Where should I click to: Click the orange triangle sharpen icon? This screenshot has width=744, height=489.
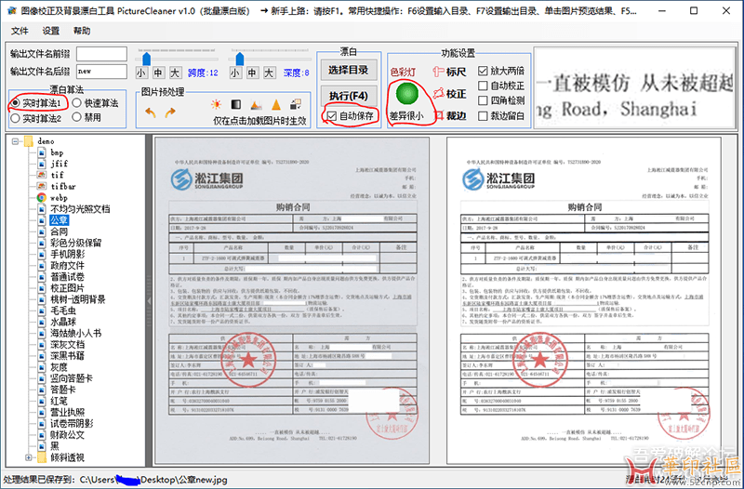(x=276, y=104)
